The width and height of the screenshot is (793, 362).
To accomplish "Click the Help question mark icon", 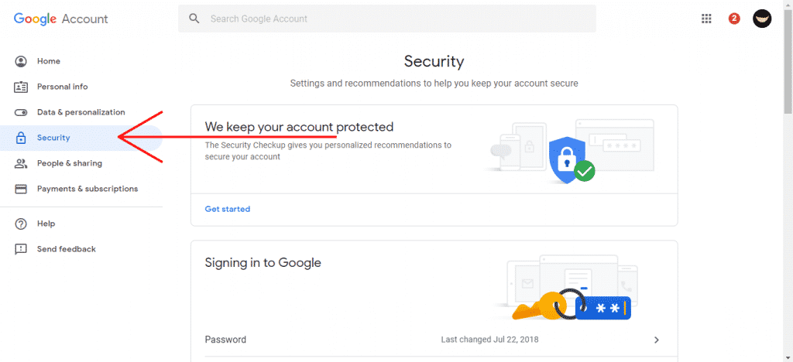I will point(21,224).
